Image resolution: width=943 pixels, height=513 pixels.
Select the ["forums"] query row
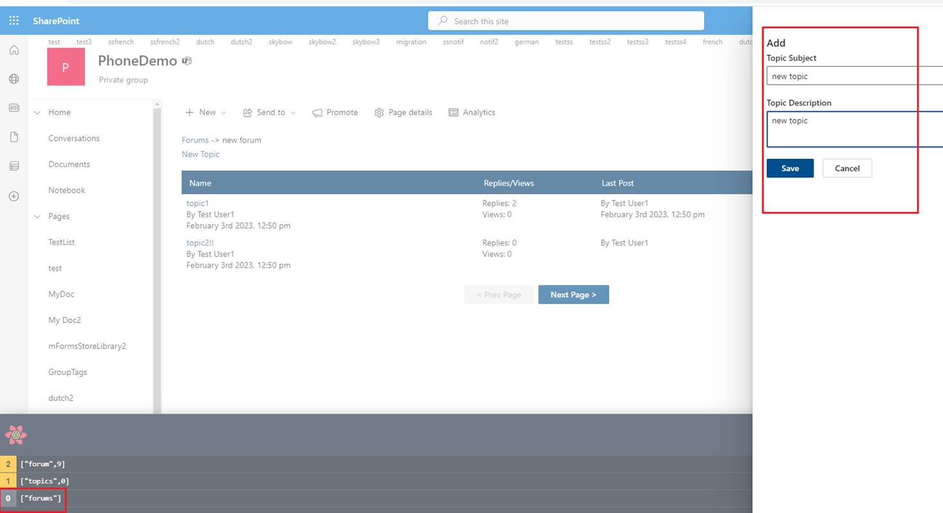(x=40, y=498)
